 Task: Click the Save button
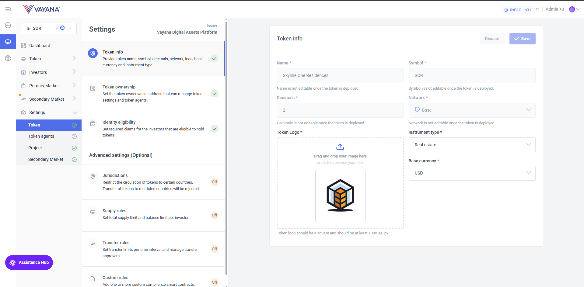point(522,39)
